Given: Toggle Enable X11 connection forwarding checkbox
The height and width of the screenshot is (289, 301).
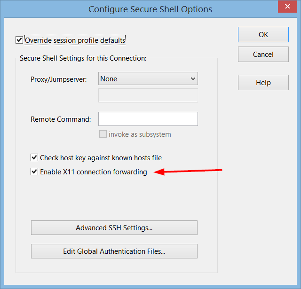Looking at the screenshot, I should 34,172.
